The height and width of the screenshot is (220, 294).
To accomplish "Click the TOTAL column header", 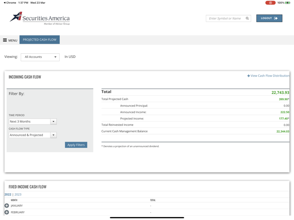I will 152,200.
